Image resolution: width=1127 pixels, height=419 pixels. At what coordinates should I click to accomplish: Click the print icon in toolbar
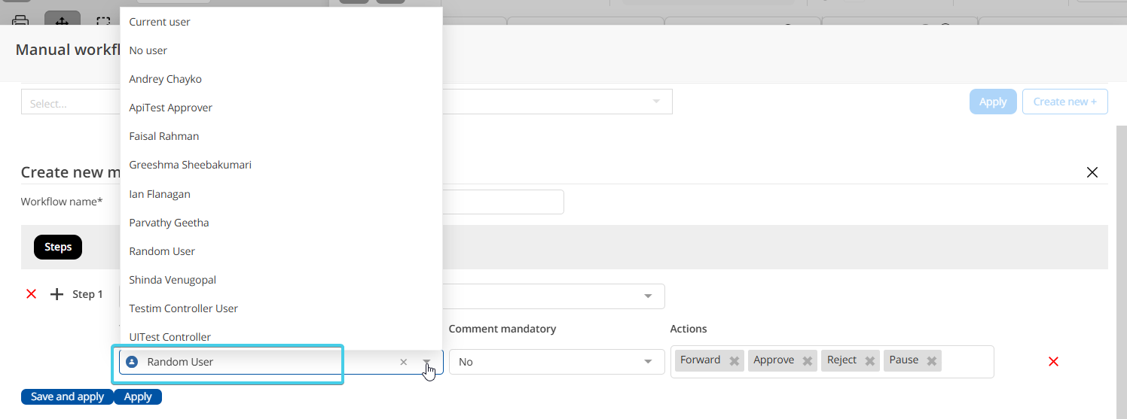[20, 20]
